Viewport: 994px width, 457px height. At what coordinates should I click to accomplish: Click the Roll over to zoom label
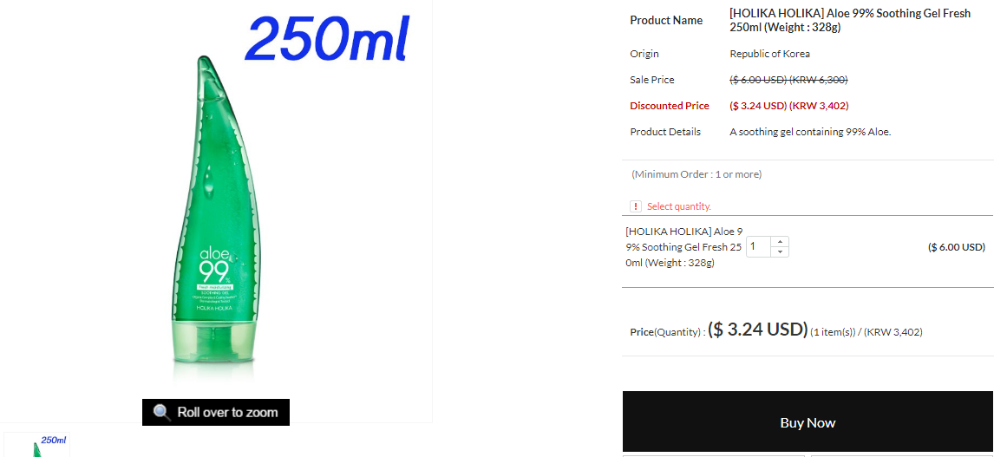(215, 413)
